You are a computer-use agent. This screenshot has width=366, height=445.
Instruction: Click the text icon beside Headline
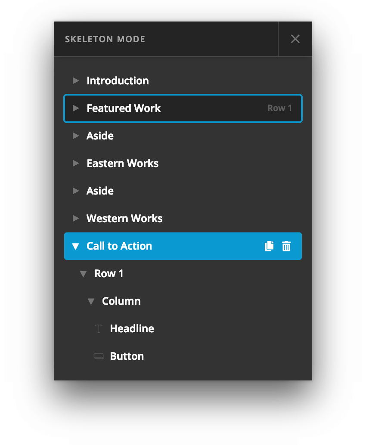tap(99, 329)
